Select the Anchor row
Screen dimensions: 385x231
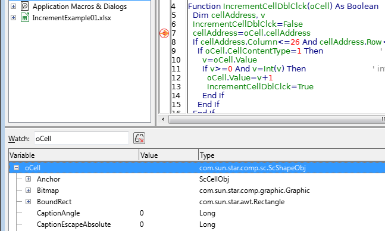pyautogui.click(x=197, y=179)
